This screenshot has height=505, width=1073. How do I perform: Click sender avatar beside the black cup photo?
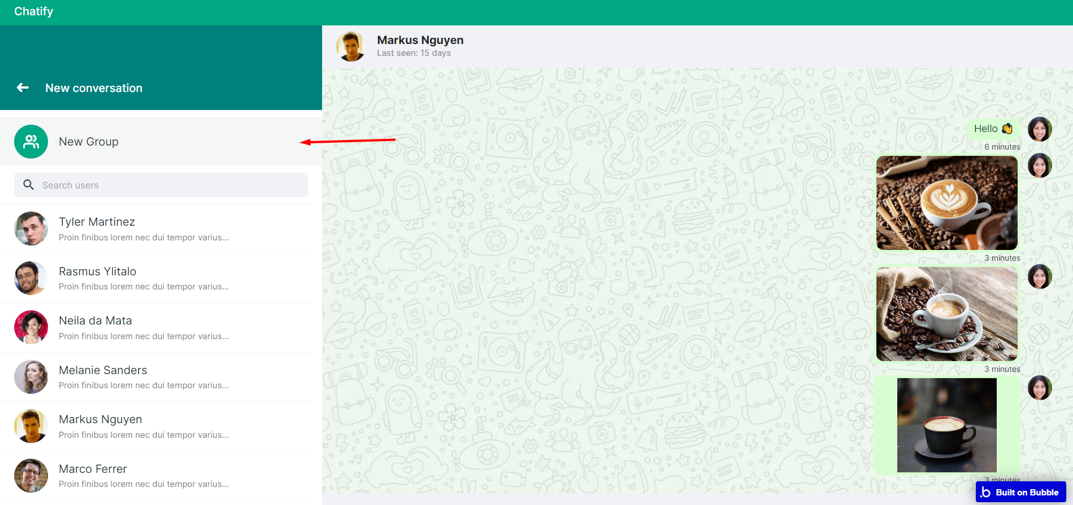click(x=1040, y=388)
